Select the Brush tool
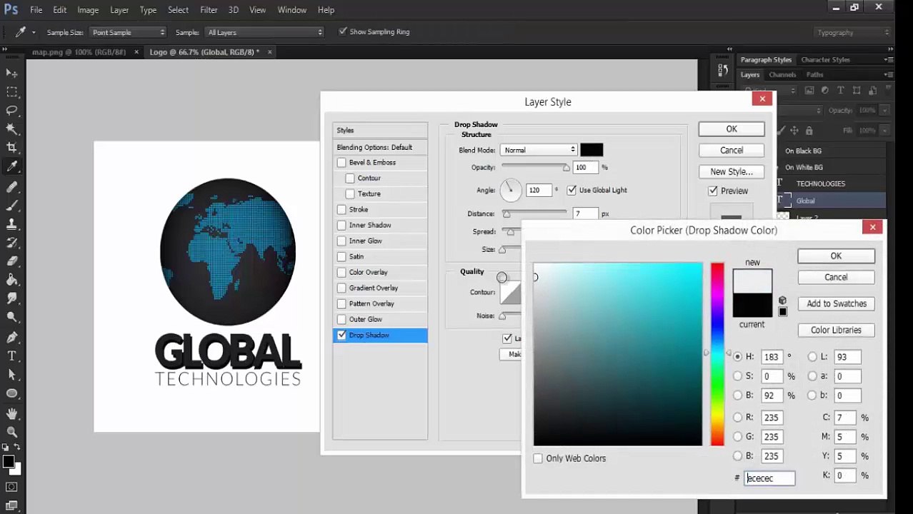 click(x=11, y=205)
